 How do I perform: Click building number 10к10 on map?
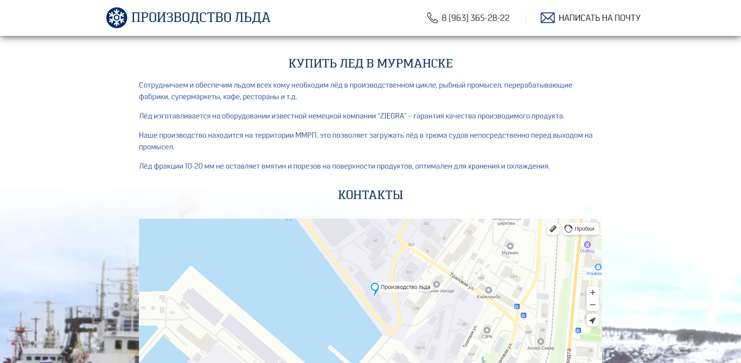(420, 348)
